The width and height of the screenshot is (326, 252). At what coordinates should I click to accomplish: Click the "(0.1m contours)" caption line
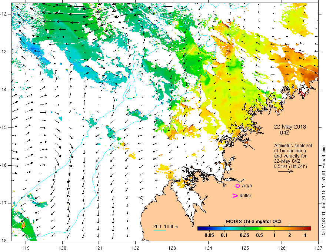(x=290, y=151)
